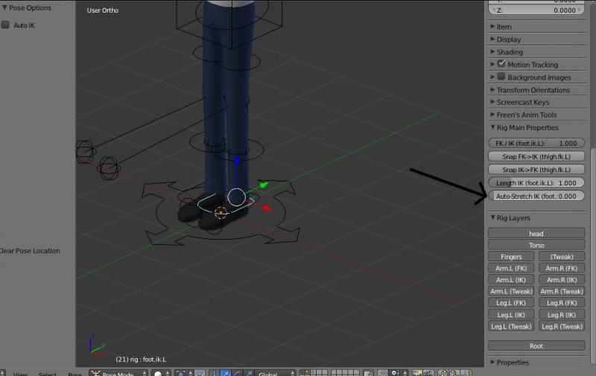Open the Global orientation dropdown
This screenshot has height=376, width=596.
tap(275, 374)
